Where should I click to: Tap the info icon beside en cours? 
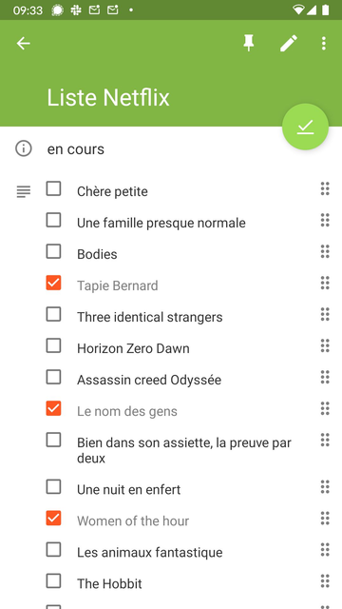[23, 148]
